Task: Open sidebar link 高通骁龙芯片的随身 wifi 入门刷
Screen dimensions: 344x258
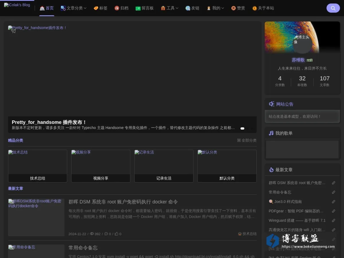Action: coord(297,230)
